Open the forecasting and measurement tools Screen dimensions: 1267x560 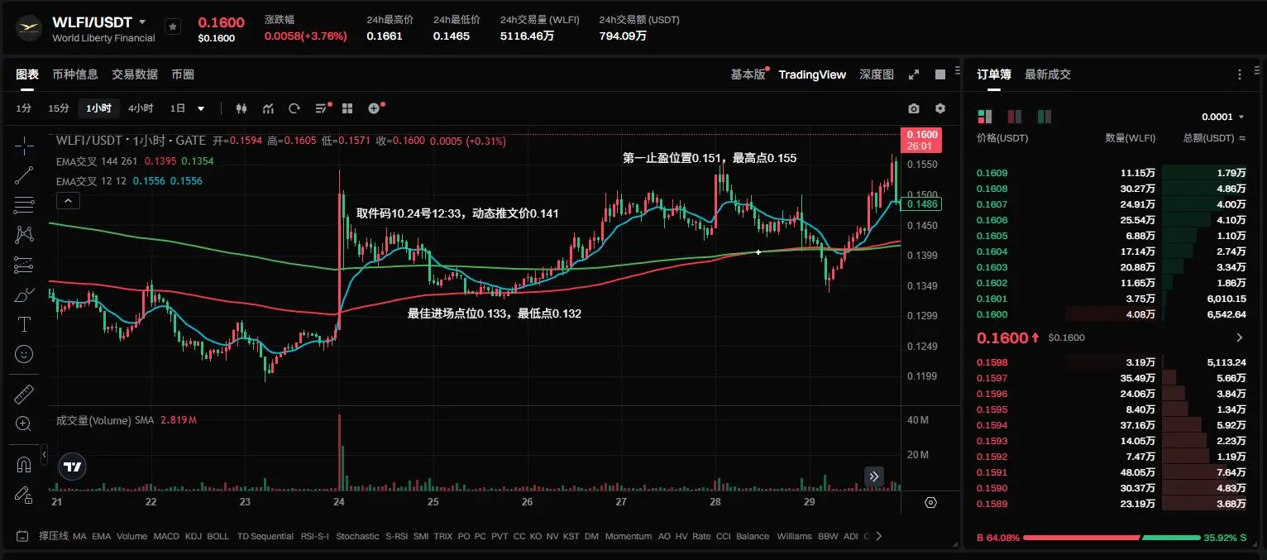(24, 265)
